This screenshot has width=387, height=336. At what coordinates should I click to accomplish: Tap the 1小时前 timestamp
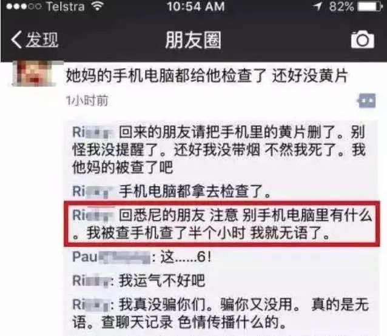click(87, 101)
